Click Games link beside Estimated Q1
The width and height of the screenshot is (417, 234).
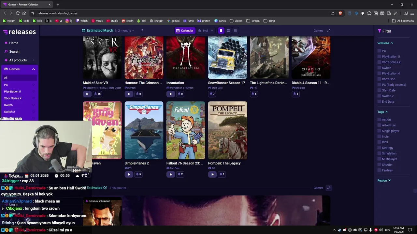tap(318, 188)
